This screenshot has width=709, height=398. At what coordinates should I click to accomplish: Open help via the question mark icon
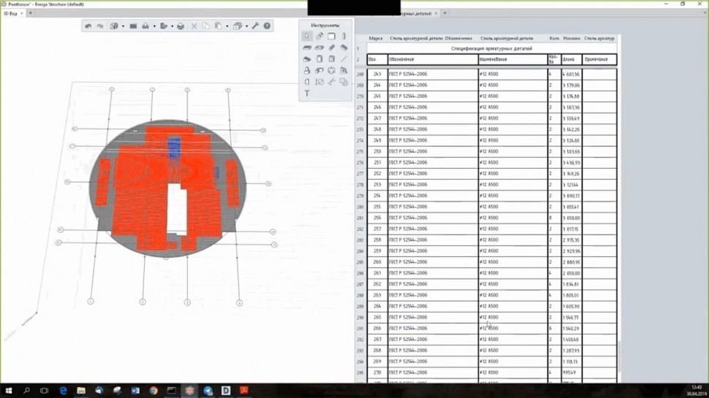[x=267, y=26]
